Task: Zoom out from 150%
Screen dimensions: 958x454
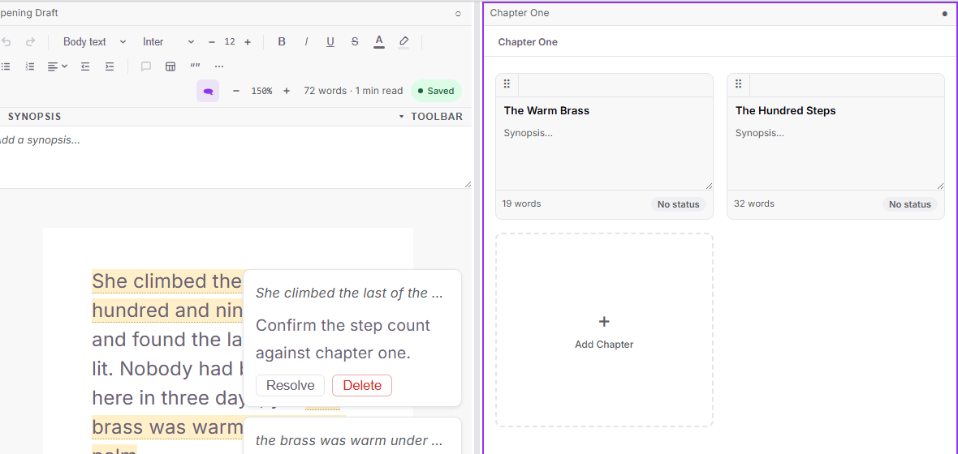Action: [236, 91]
